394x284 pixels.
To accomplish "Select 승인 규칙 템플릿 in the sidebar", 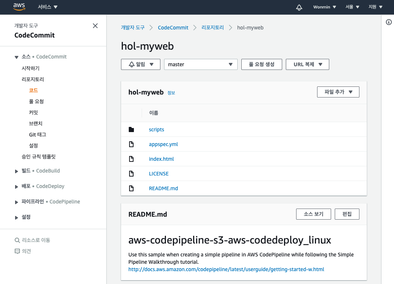I will point(39,157).
